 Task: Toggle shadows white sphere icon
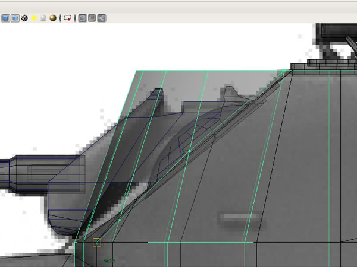pos(43,18)
